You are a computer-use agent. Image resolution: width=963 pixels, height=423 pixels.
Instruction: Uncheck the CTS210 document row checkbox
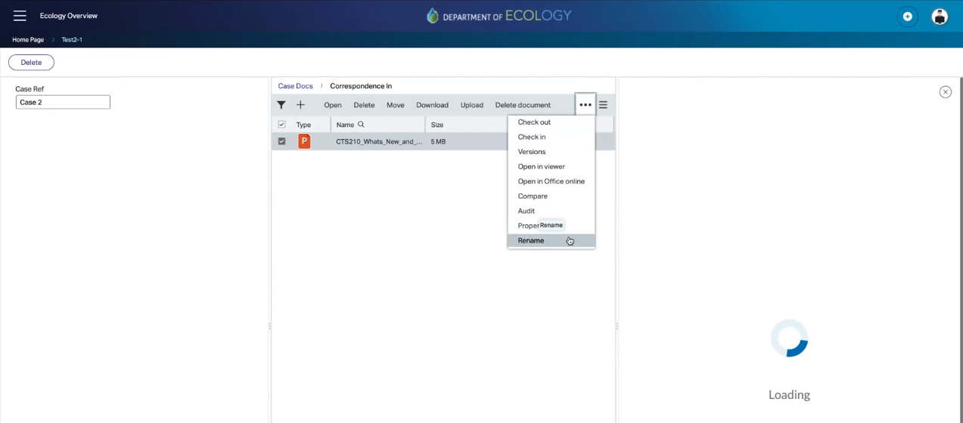coord(282,141)
